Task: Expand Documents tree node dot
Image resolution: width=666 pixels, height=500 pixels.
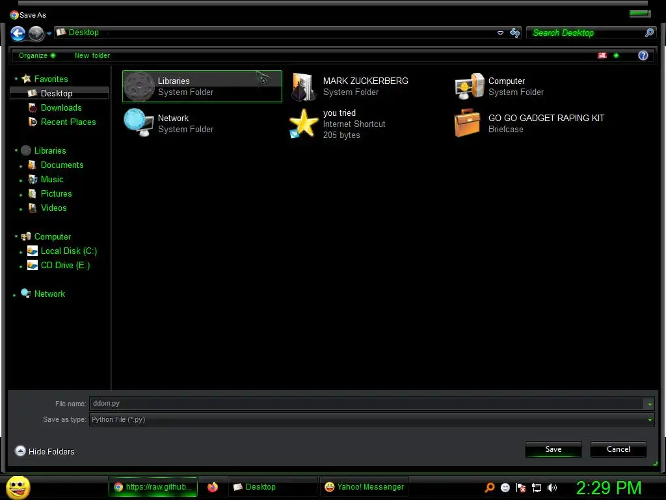Action: coord(21,166)
